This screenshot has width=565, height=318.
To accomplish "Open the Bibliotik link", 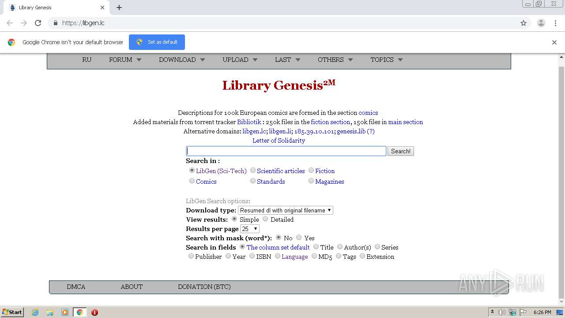I will pyautogui.click(x=249, y=122).
